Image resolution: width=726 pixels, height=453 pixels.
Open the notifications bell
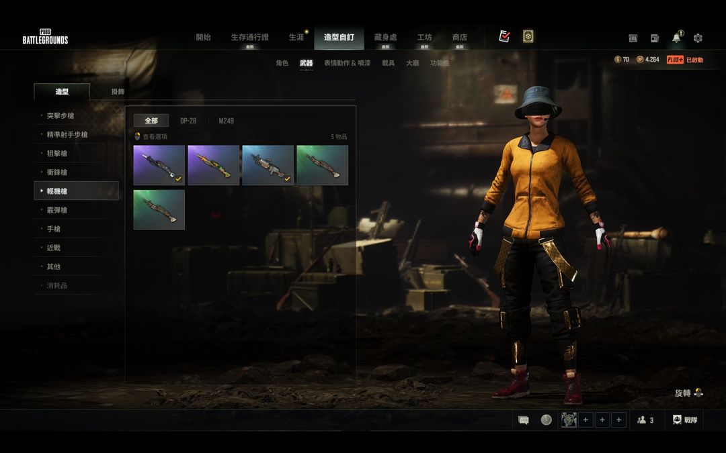click(x=677, y=37)
